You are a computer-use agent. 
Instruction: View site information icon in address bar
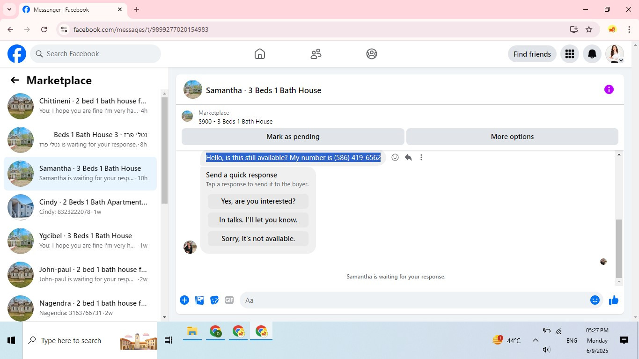click(65, 29)
